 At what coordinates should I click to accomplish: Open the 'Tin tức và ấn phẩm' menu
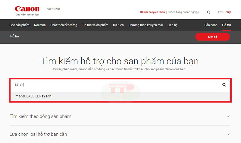coord(95,25)
